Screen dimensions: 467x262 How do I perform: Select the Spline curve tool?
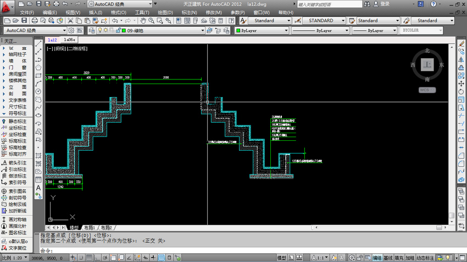coord(38,107)
